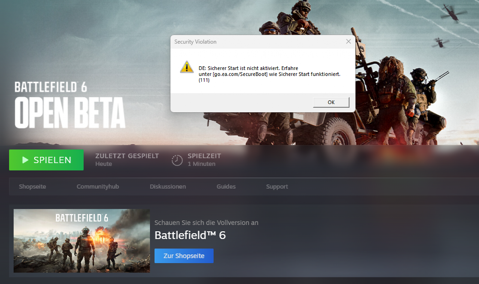
Task: Click the SPIELZEIT label
Action: tap(204, 156)
